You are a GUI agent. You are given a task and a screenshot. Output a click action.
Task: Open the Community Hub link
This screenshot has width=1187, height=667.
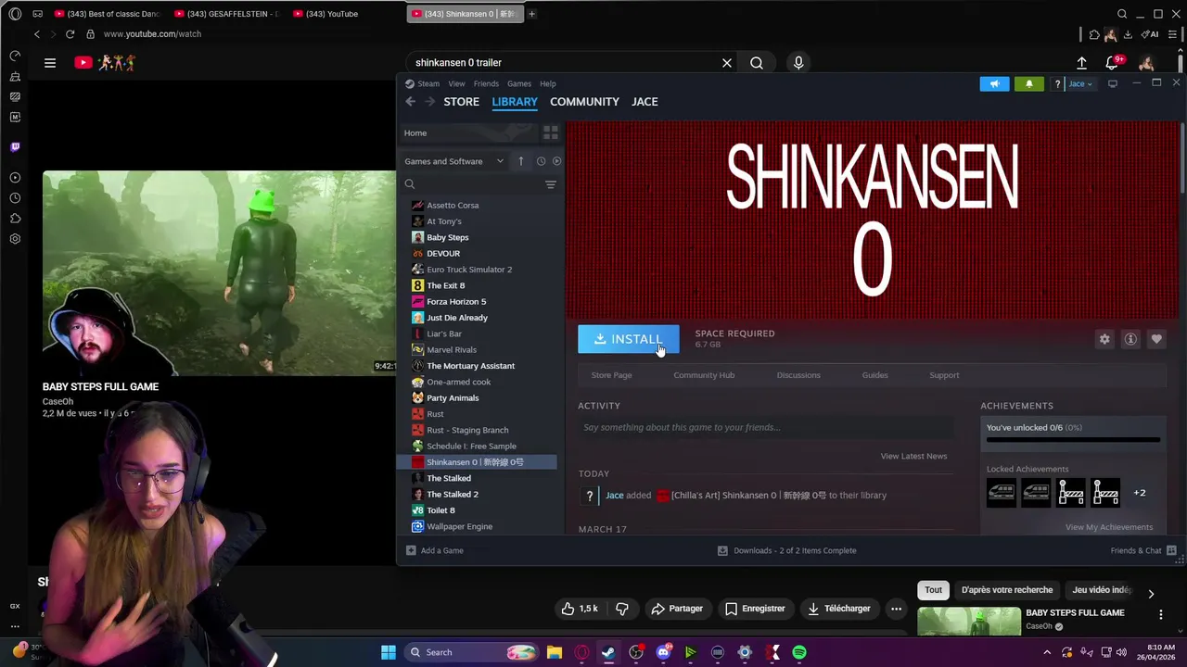[704, 375]
